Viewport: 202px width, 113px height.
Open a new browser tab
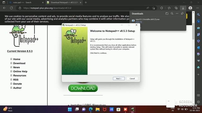tap(86, 3)
